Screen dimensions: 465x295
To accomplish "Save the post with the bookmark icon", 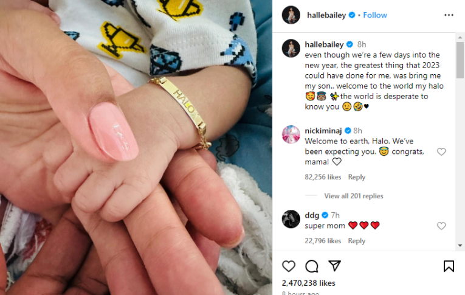I will (x=449, y=266).
